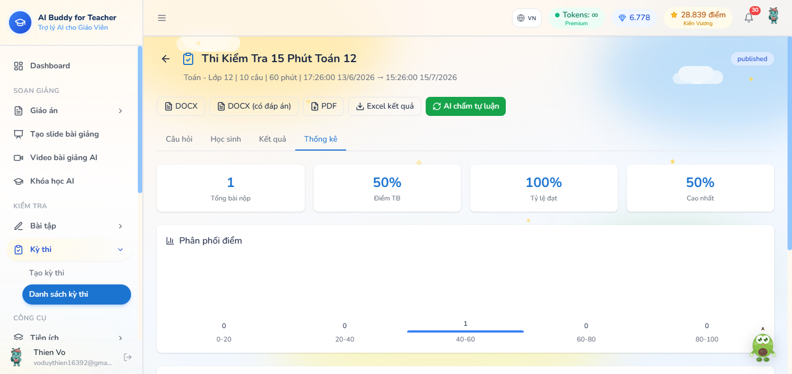Click the exam title Thi Kiểm Tra 15 Phút Toán 12
Screen dimensions: 792x374
[279, 59]
